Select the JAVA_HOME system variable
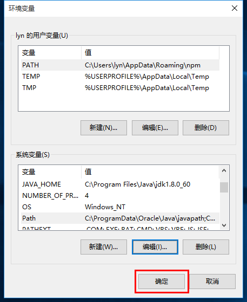Screen dimensions: 247x302 [120, 184]
